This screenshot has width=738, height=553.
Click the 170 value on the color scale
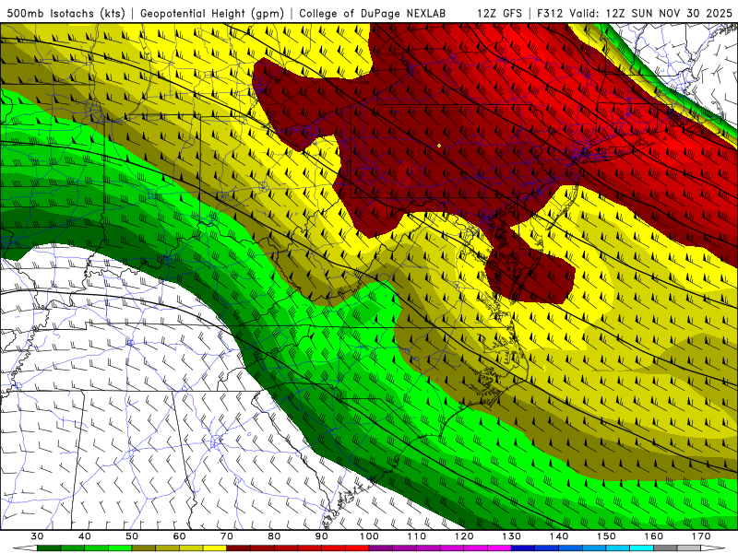tap(701, 536)
